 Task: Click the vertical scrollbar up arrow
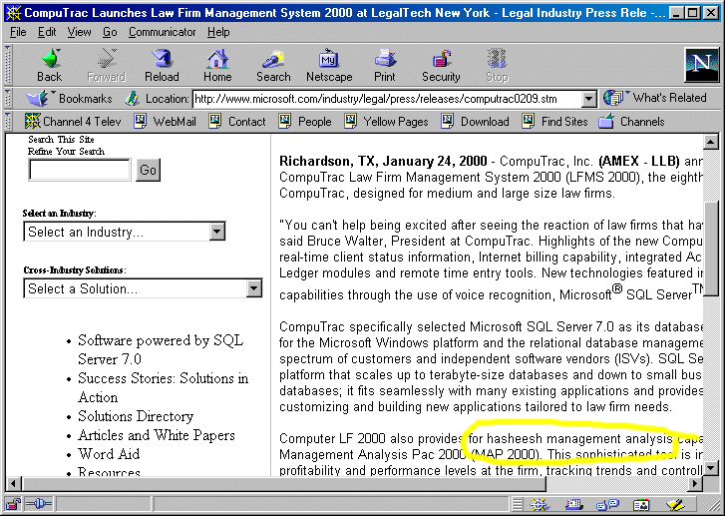click(x=711, y=142)
